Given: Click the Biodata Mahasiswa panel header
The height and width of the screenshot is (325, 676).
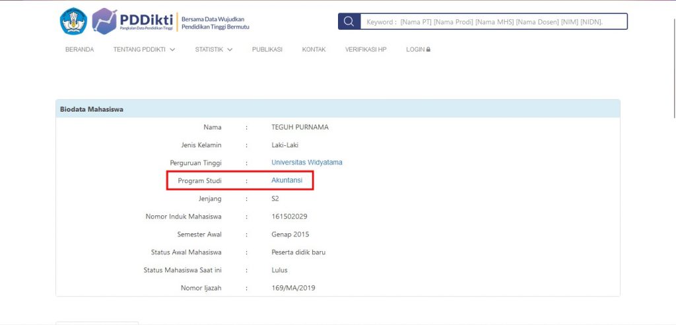Looking at the screenshot, I should click(338, 109).
